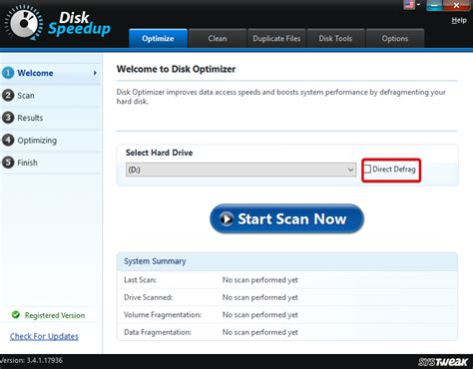Screen dimensions: 473x369
Task: Click the step 4 Optimizing number icon
Action: (x=8, y=140)
